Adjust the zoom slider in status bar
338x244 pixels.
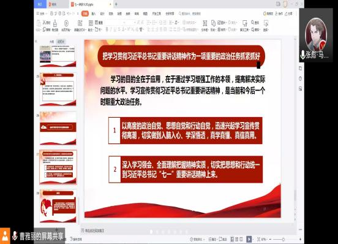284,239
